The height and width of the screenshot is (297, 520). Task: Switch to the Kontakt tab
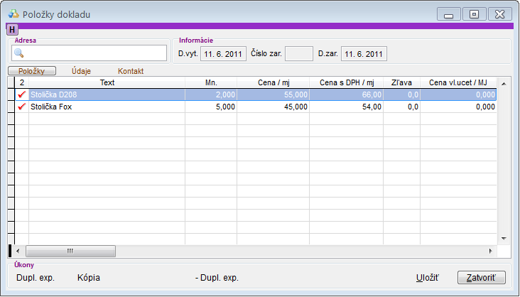131,71
